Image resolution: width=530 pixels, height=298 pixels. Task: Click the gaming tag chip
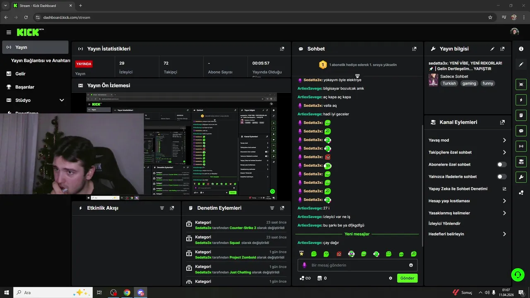(x=469, y=83)
